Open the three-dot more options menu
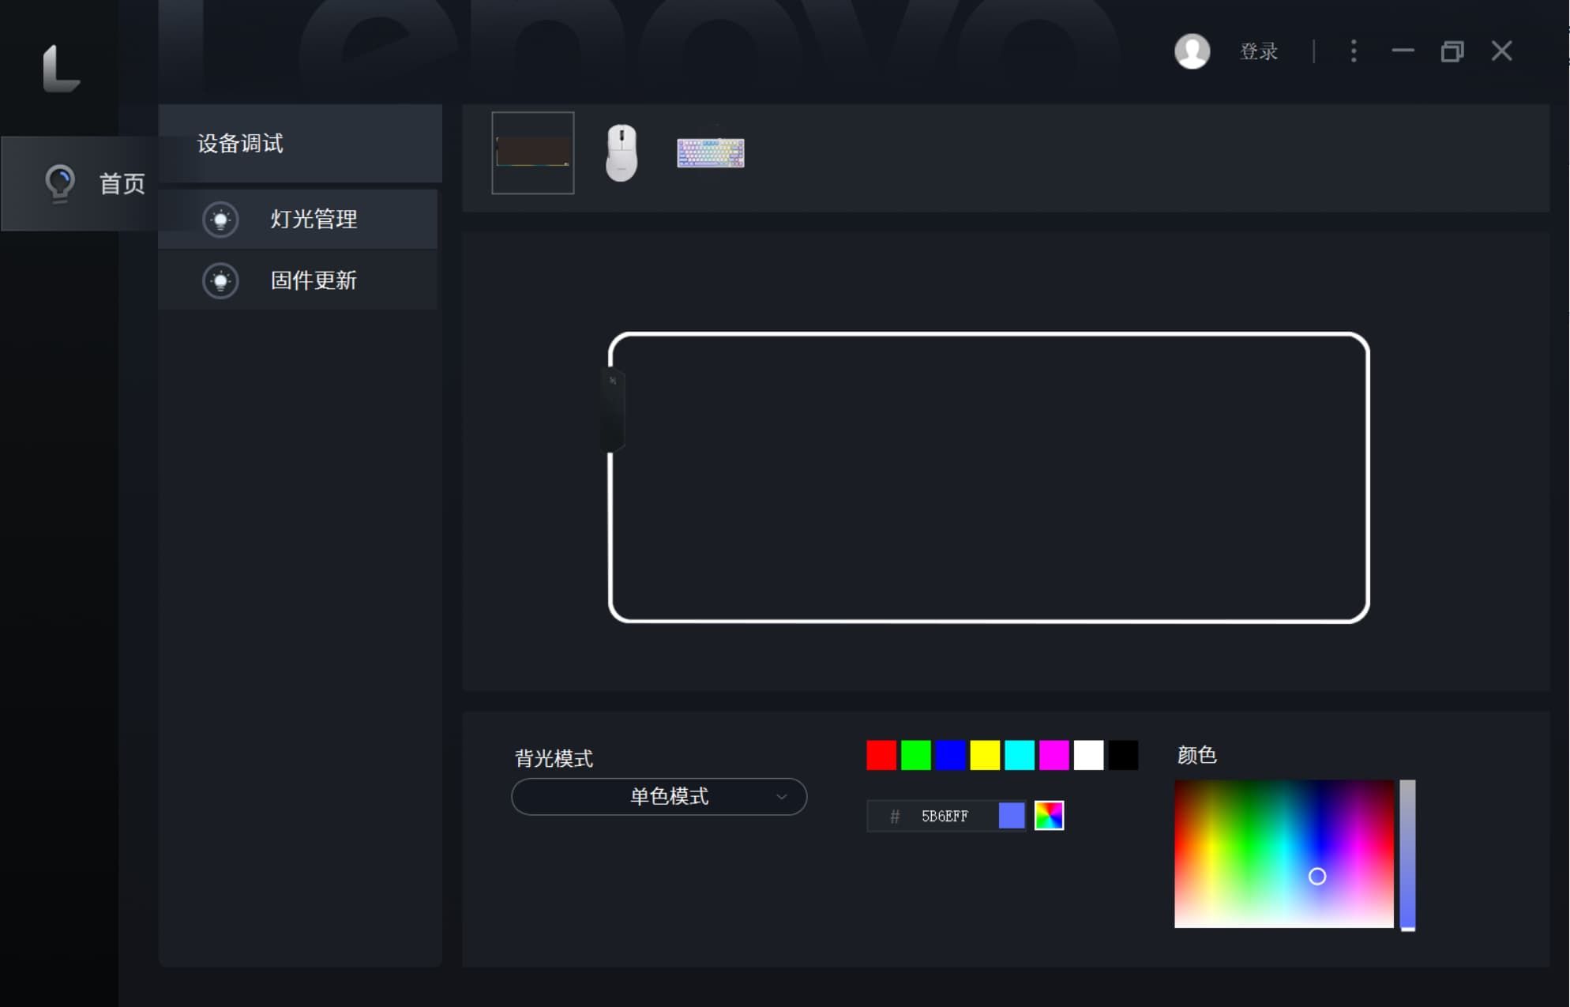Viewport: 1570px width, 1007px height. pos(1354,51)
